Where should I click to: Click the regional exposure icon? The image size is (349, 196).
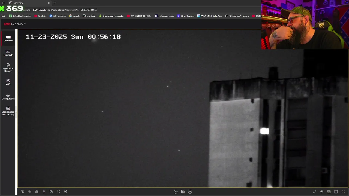coord(65,192)
